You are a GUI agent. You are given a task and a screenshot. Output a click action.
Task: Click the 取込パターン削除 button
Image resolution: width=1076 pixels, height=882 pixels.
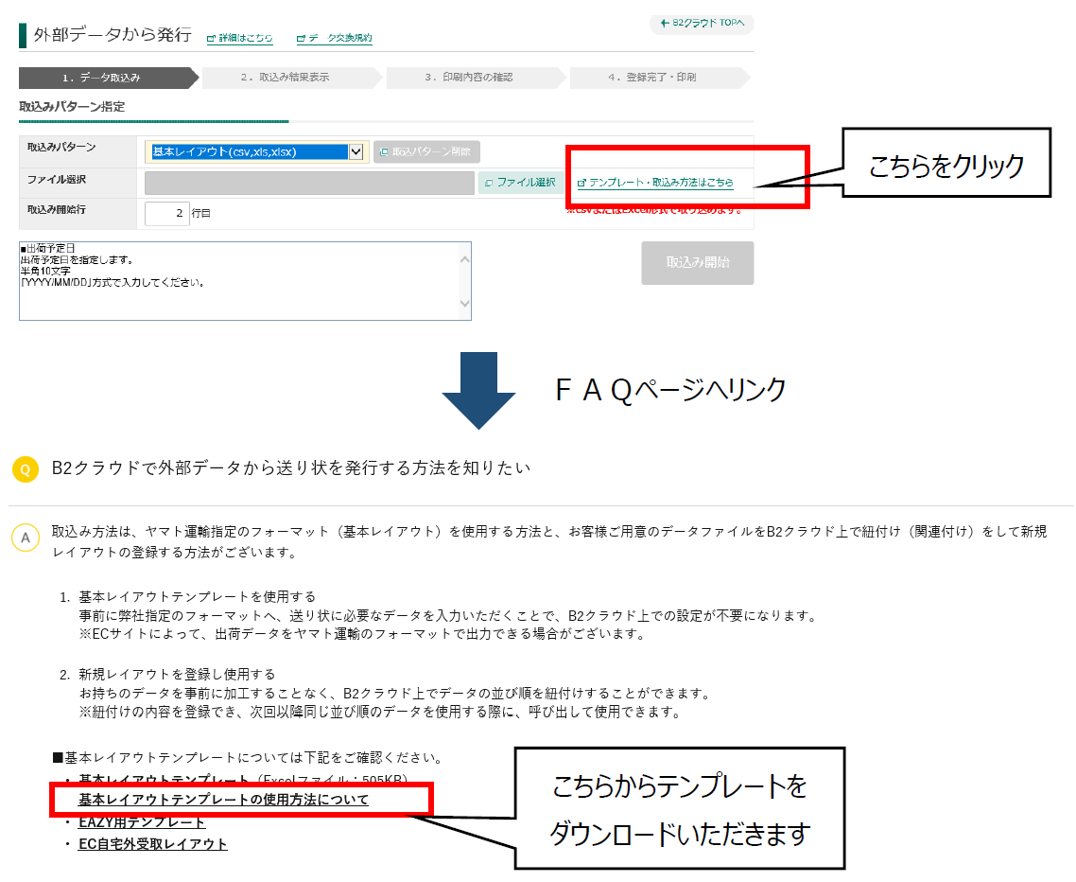426,151
